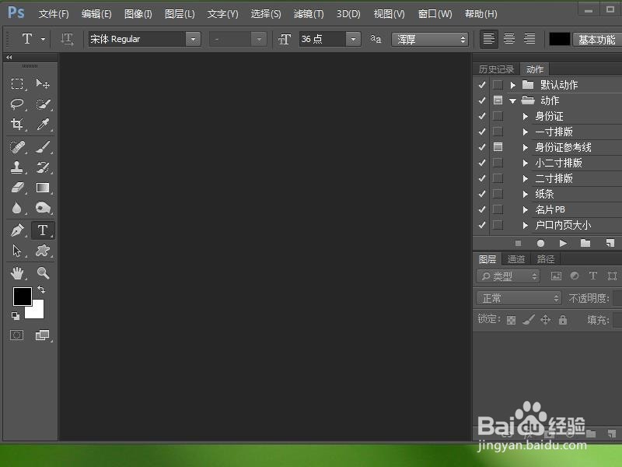Select the Brush tool

point(43,147)
